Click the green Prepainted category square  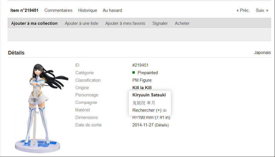(x=134, y=72)
